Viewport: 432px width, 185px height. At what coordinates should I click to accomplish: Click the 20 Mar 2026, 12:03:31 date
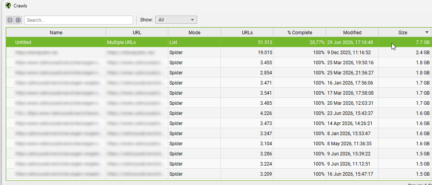(350, 103)
